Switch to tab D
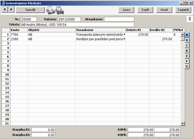 (x=187, y=51)
